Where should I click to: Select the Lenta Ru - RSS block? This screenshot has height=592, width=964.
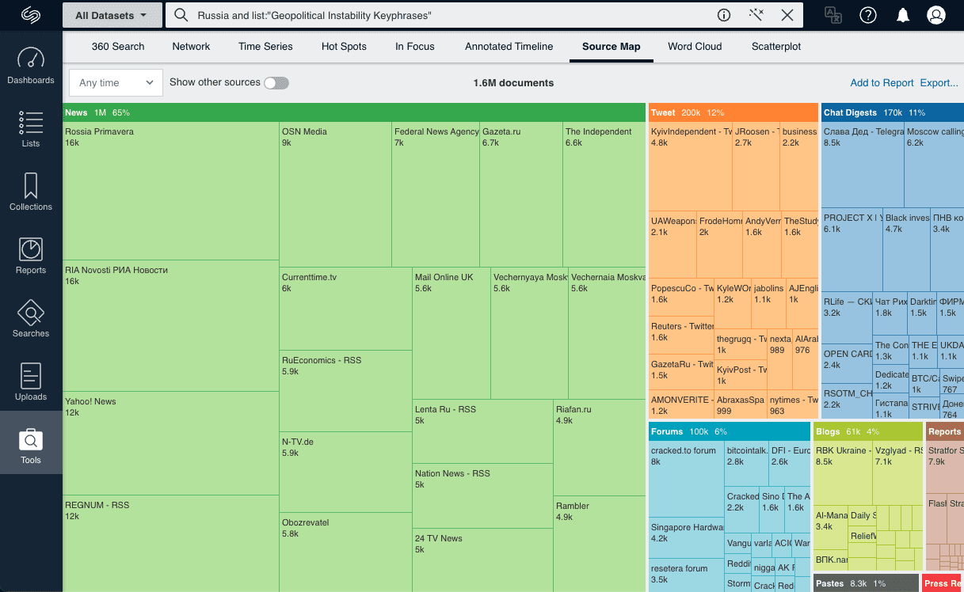pyautogui.click(x=482, y=431)
